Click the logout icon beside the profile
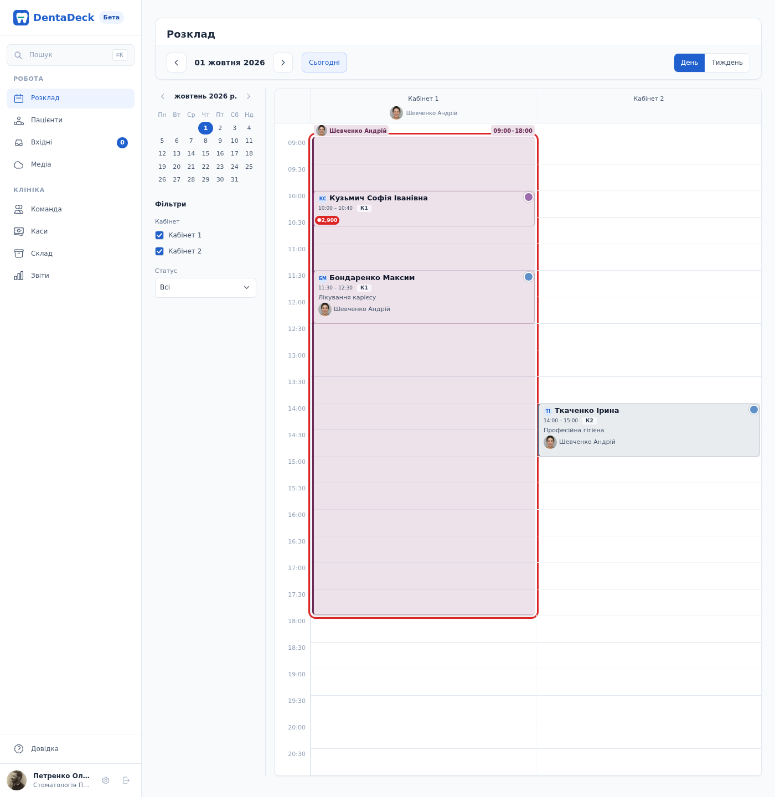The image size is (775, 797). 126,780
